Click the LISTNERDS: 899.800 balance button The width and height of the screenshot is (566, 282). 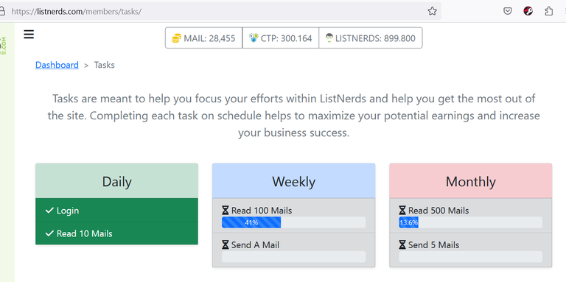click(x=371, y=38)
